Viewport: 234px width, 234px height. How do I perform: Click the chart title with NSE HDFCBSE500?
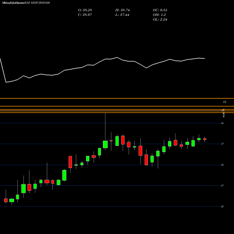pos(26,3)
